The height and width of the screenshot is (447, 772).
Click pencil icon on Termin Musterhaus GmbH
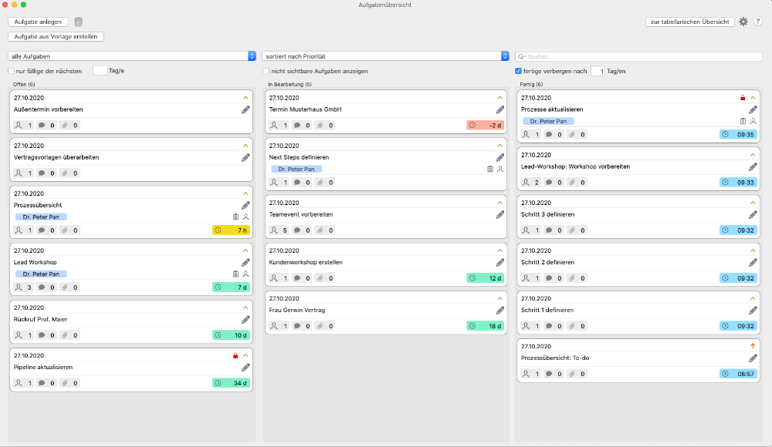(x=499, y=109)
